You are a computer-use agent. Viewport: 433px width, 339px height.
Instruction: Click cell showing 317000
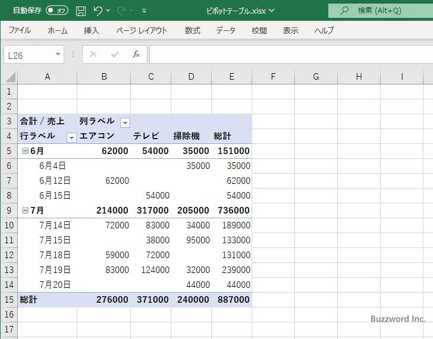coord(151,211)
